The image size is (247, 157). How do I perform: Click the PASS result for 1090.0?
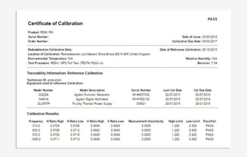pos(210,139)
